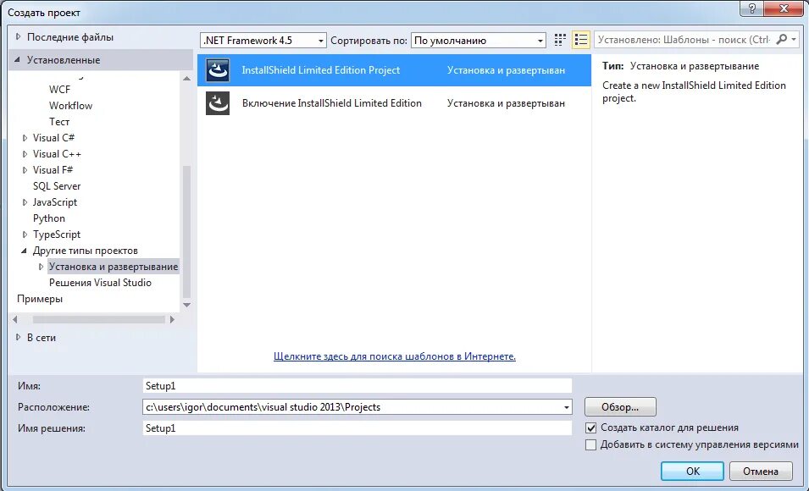
Task: Collapse the 'Установленные' section
Action: 18,60
